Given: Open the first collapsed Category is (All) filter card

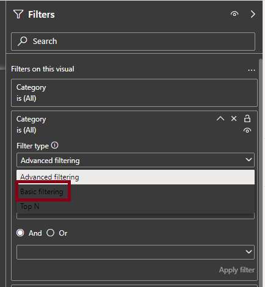Looking at the screenshot, I should pyautogui.click(x=134, y=93).
